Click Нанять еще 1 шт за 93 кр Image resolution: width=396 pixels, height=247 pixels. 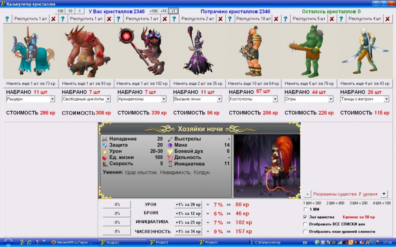(86, 84)
